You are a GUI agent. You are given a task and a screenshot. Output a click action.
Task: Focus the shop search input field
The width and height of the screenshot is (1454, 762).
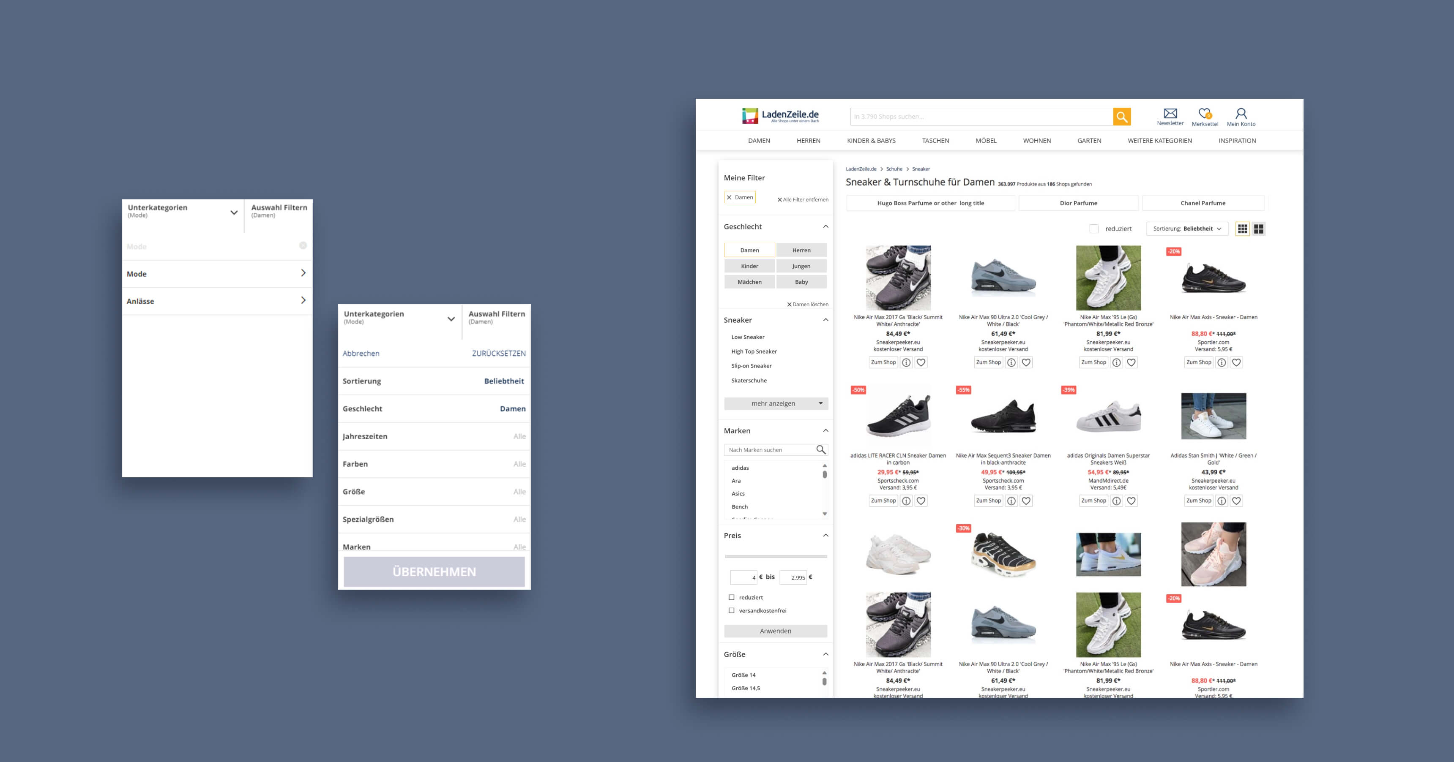[x=981, y=117]
